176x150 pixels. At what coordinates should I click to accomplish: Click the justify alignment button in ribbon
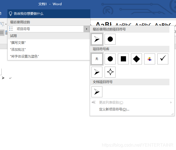pyautogui.click(x=2, y=33)
